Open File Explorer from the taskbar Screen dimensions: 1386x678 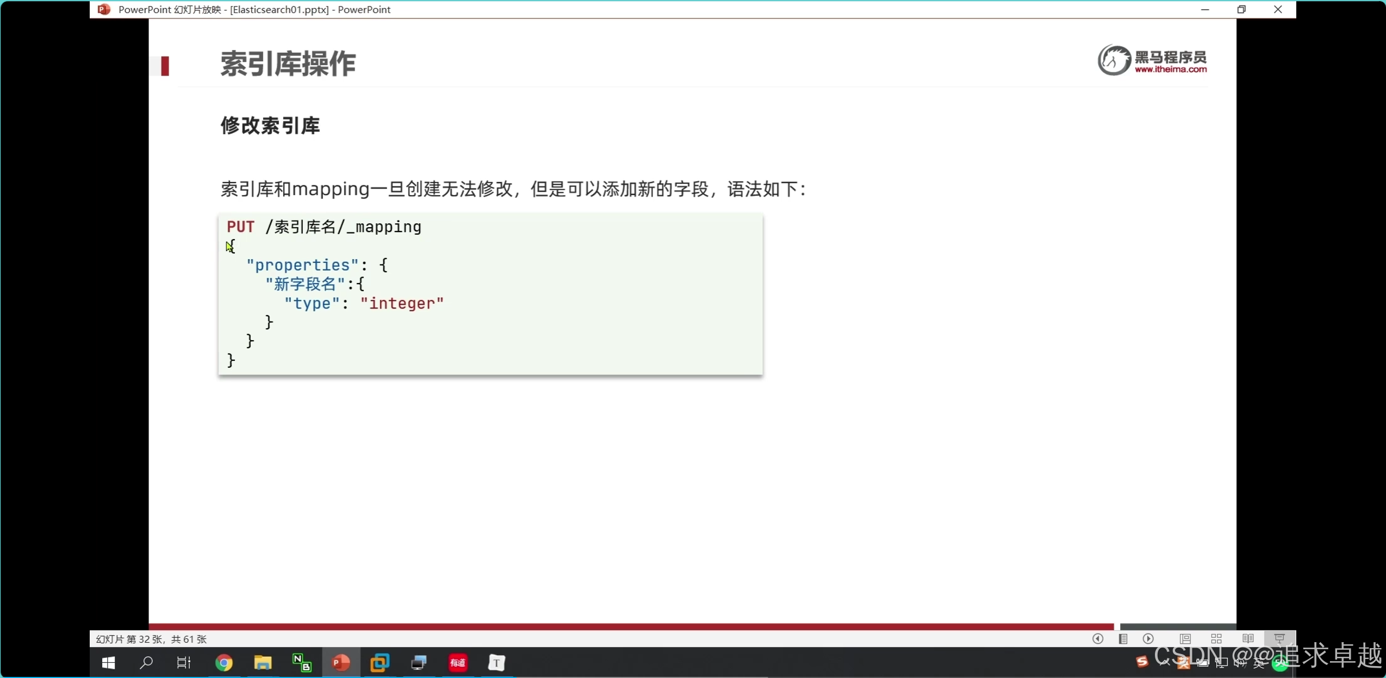point(263,663)
